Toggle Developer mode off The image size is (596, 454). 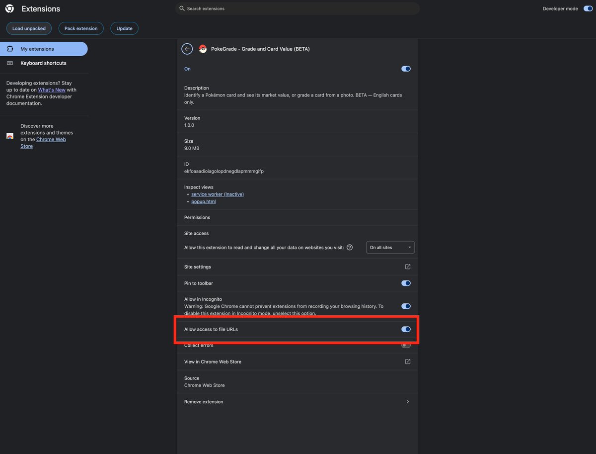(x=588, y=8)
